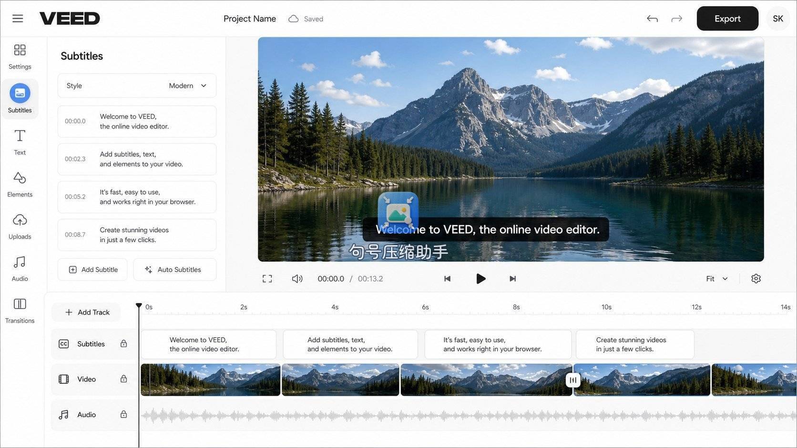Click the Add Track button
797x448 pixels.
[x=86, y=312]
